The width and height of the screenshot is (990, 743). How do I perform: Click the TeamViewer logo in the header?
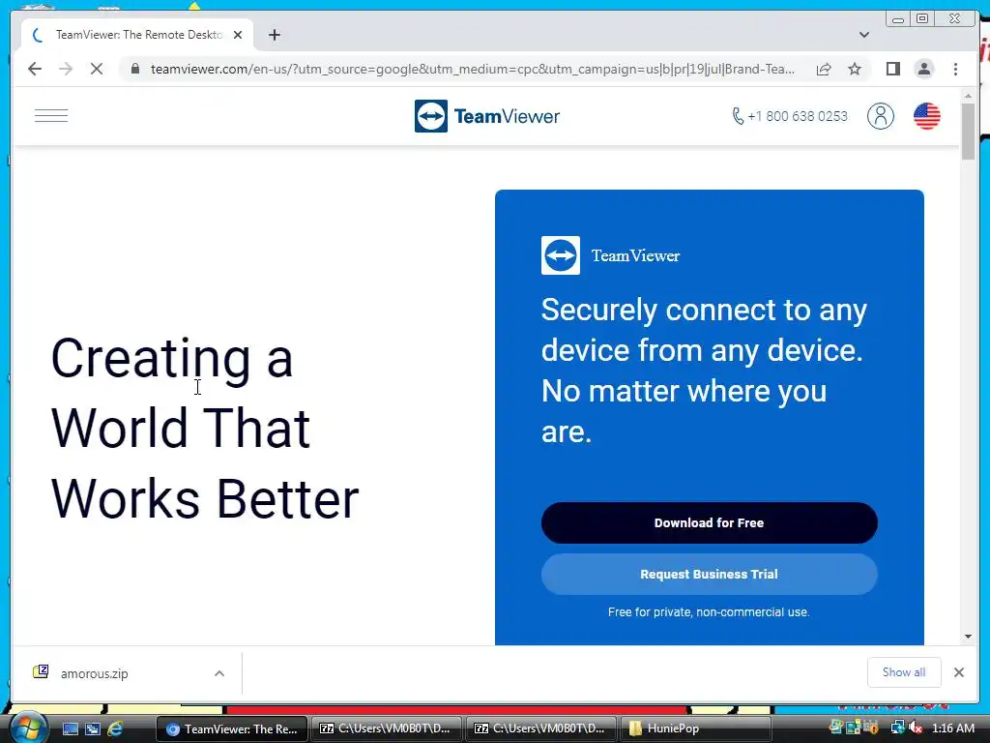pyautogui.click(x=487, y=116)
